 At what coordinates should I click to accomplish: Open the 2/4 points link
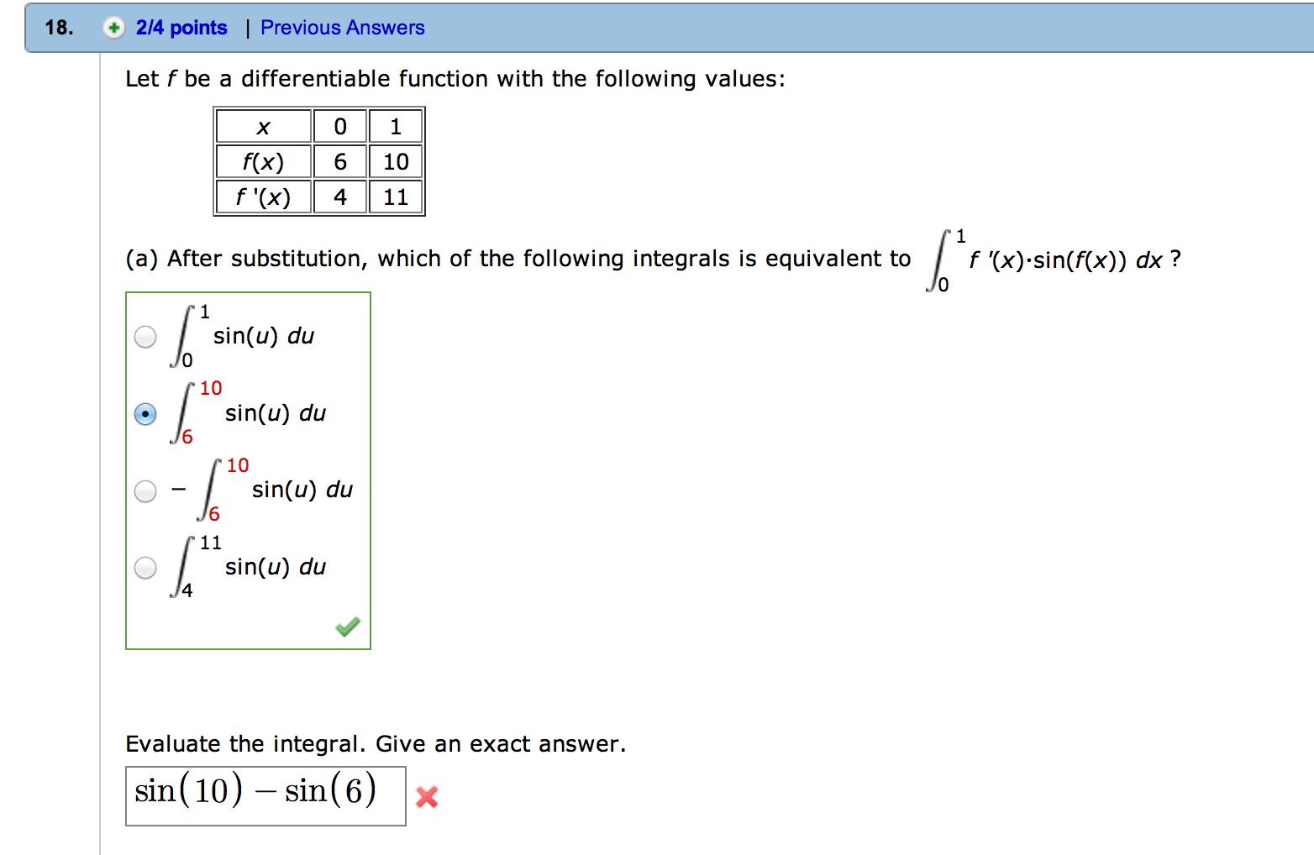point(181,28)
